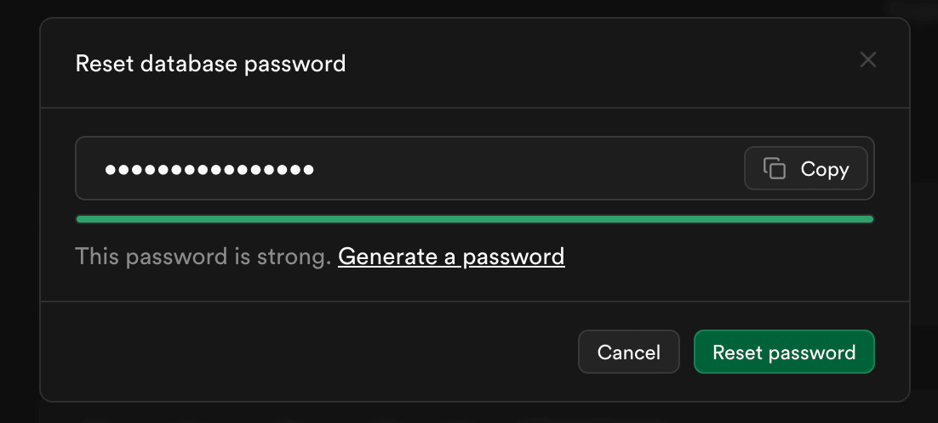Click the copy icon in the password field
This screenshot has width=938, height=423.
pos(774,168)
